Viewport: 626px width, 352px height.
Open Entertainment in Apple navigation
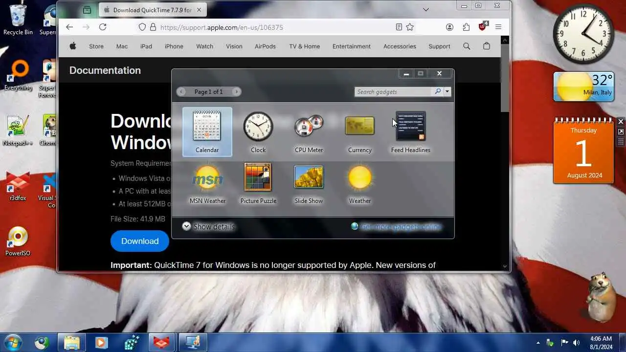[352, 46]
